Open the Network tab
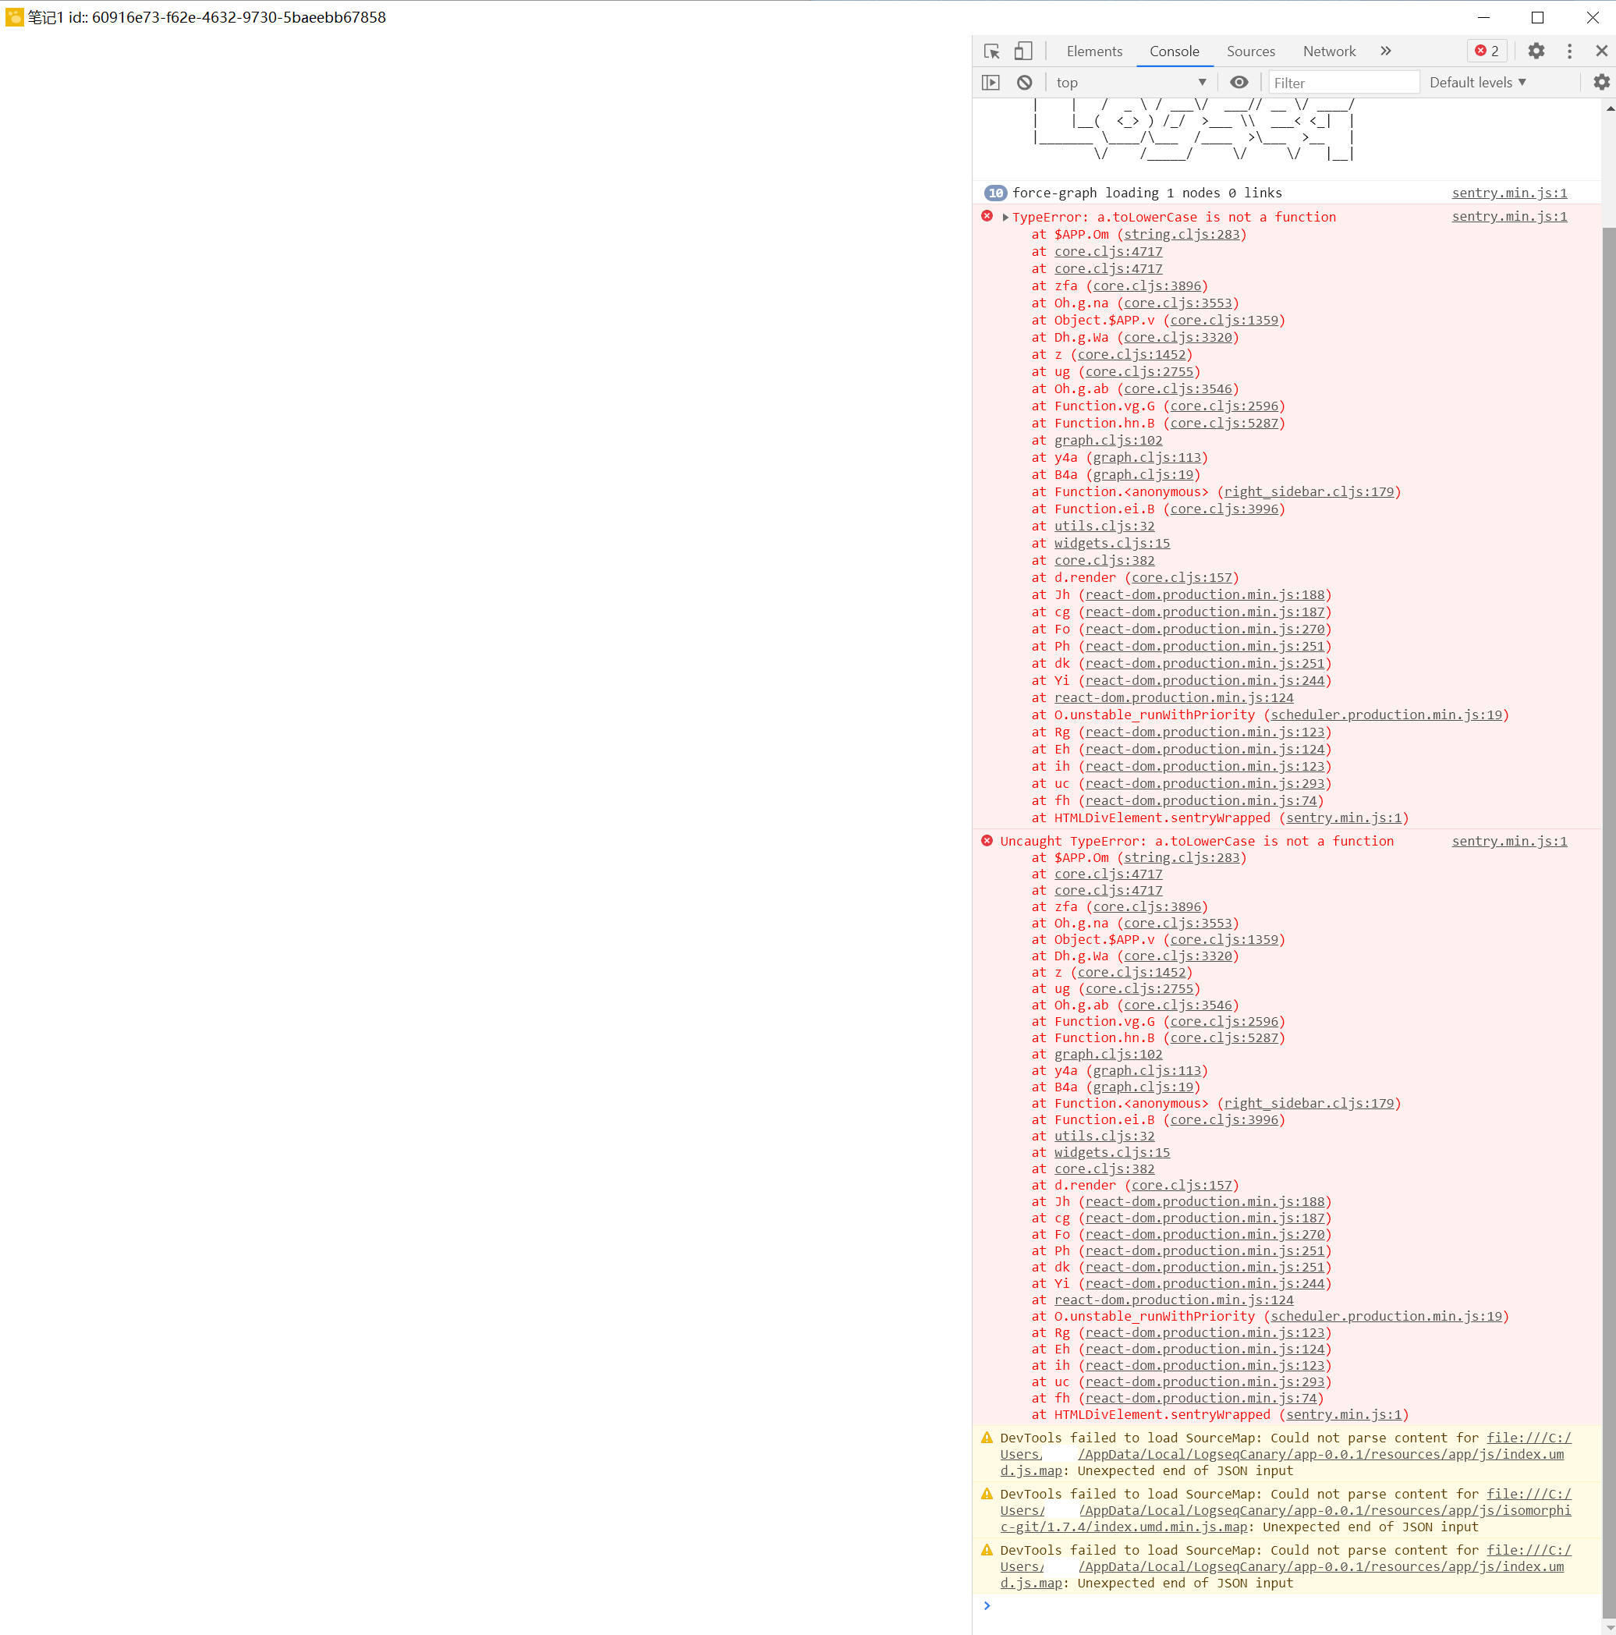Viewport: 1616px width, 1635px height. coord(1328,51)
